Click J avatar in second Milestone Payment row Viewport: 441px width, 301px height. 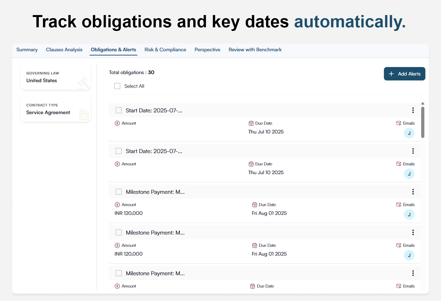tap(409, 255)
